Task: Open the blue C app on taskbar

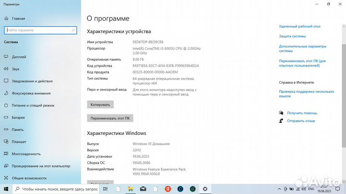Action: click(180, 189)
